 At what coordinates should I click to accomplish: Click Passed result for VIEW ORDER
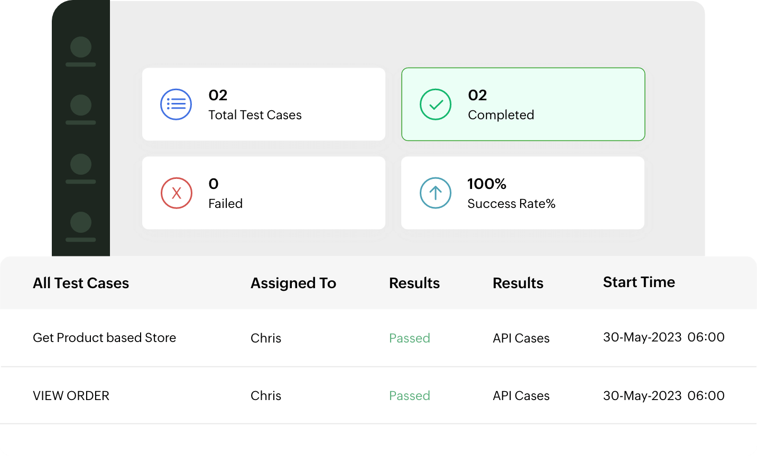[x=409, y=396]
